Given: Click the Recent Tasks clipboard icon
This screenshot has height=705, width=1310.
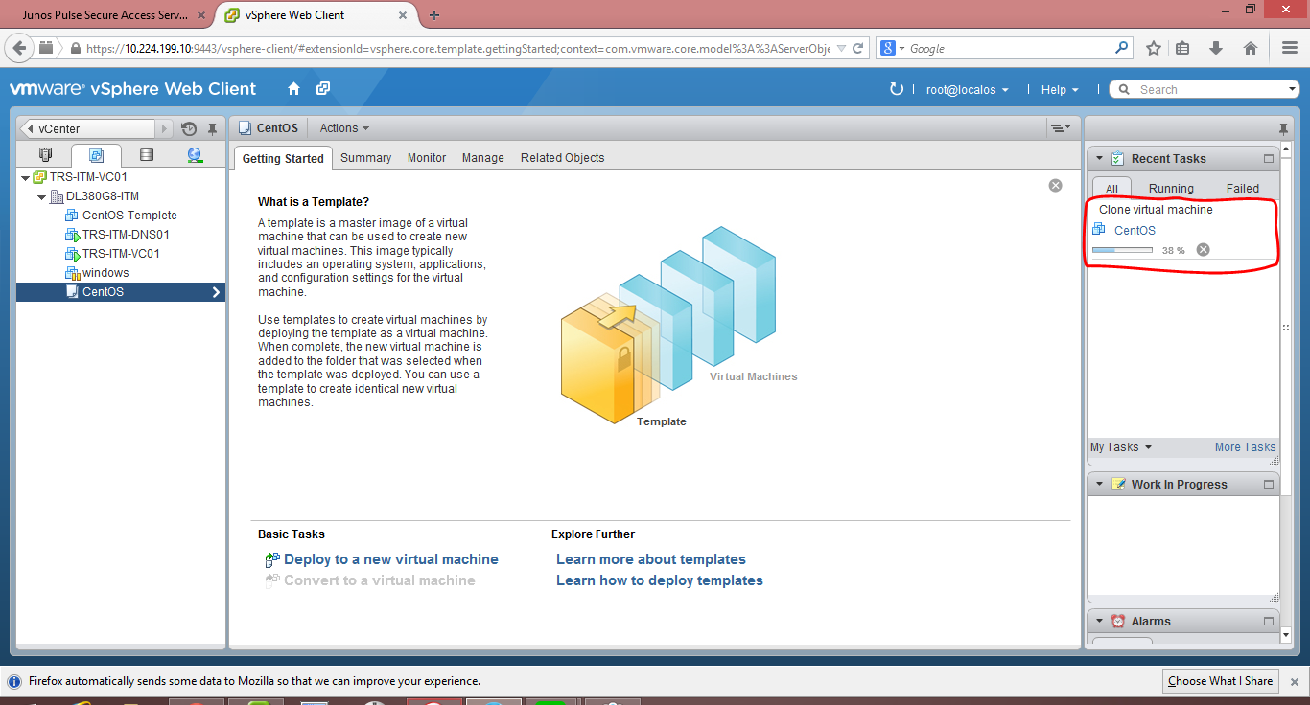Looking at the screenshot, I should [x=1117, y=157].
